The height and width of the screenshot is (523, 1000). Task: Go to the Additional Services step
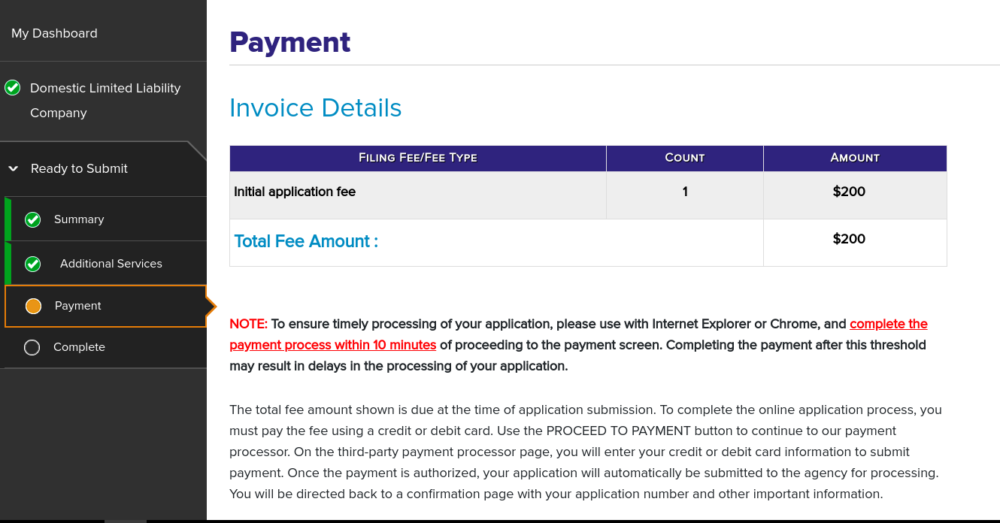111,264
